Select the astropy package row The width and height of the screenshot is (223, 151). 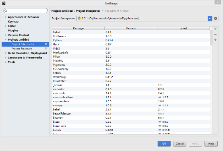click(x=131, y=105)
